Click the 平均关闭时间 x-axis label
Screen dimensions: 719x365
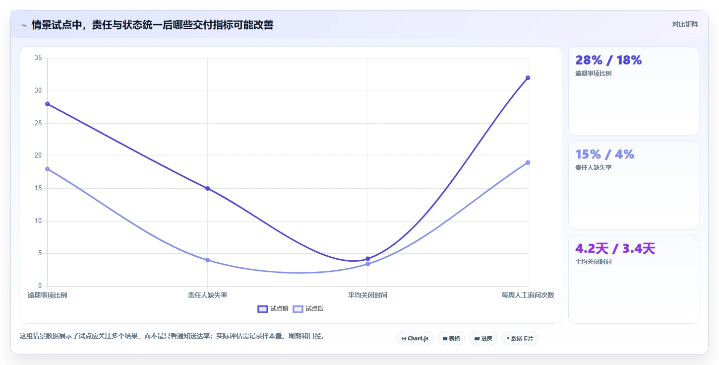368,295
